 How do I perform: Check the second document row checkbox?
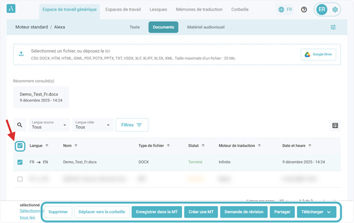click(20, 179)
